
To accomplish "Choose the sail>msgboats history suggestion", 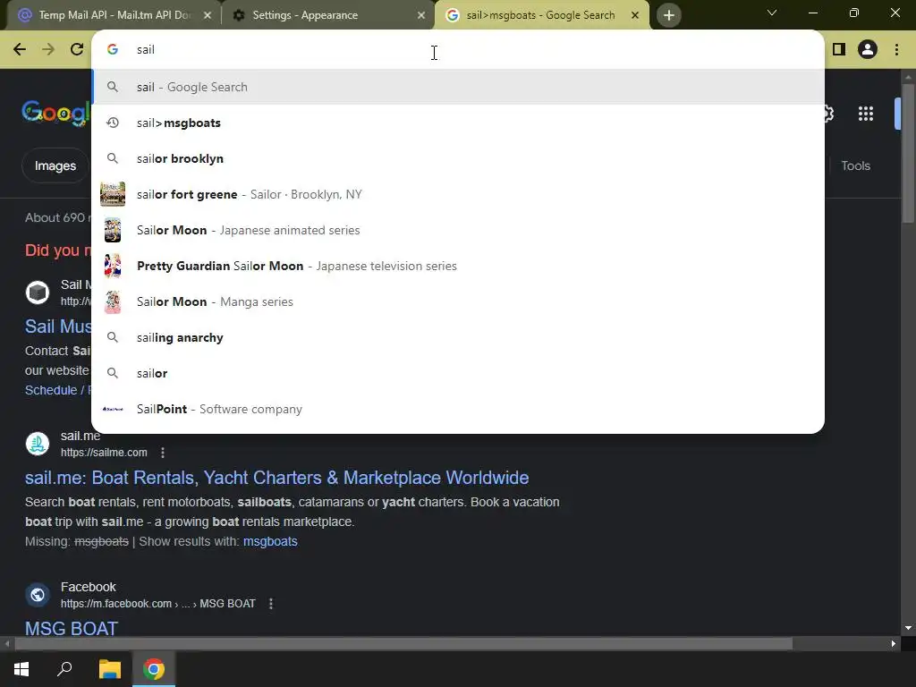I will (458, 123).
